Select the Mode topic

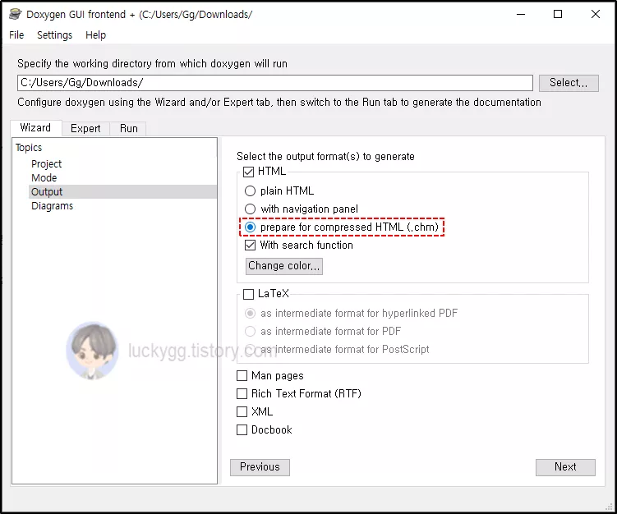pos(44,178)
